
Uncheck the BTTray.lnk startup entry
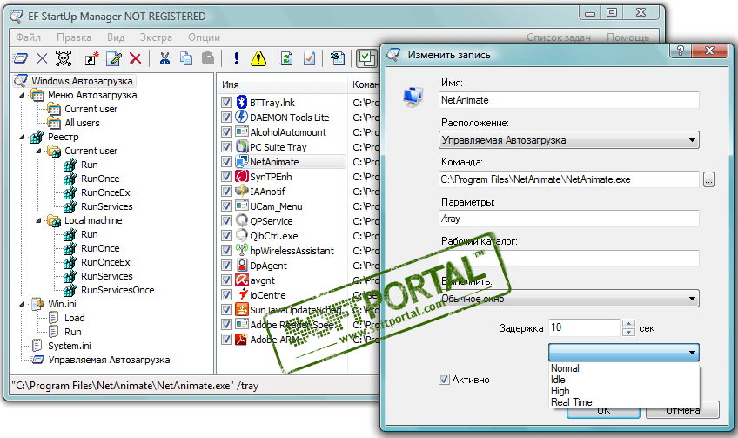point(226,102)
